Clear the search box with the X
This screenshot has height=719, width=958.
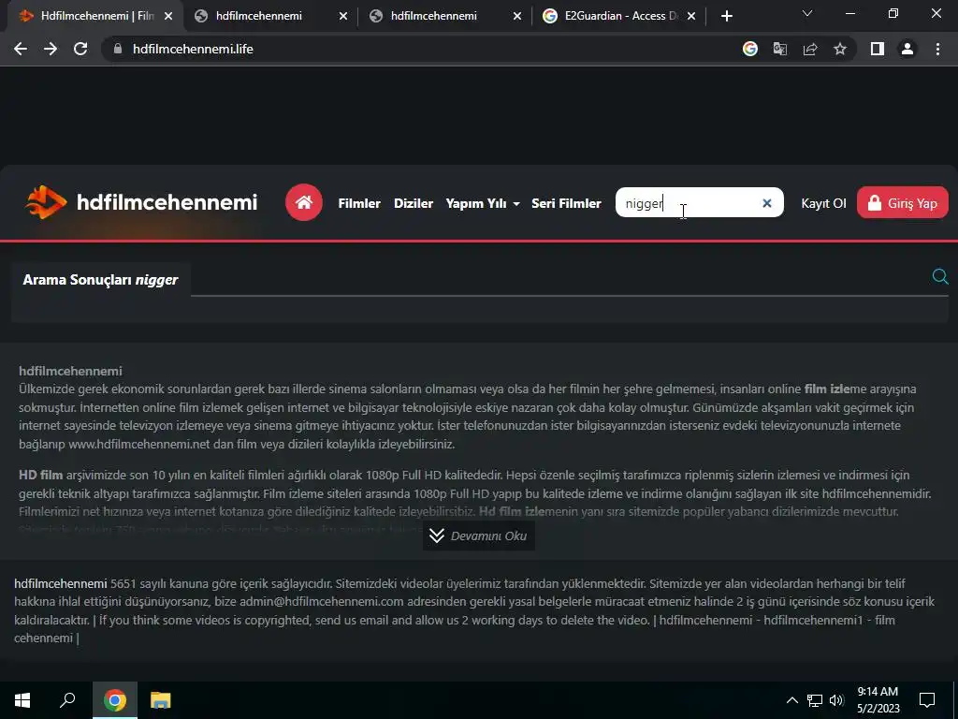point(767,203)
